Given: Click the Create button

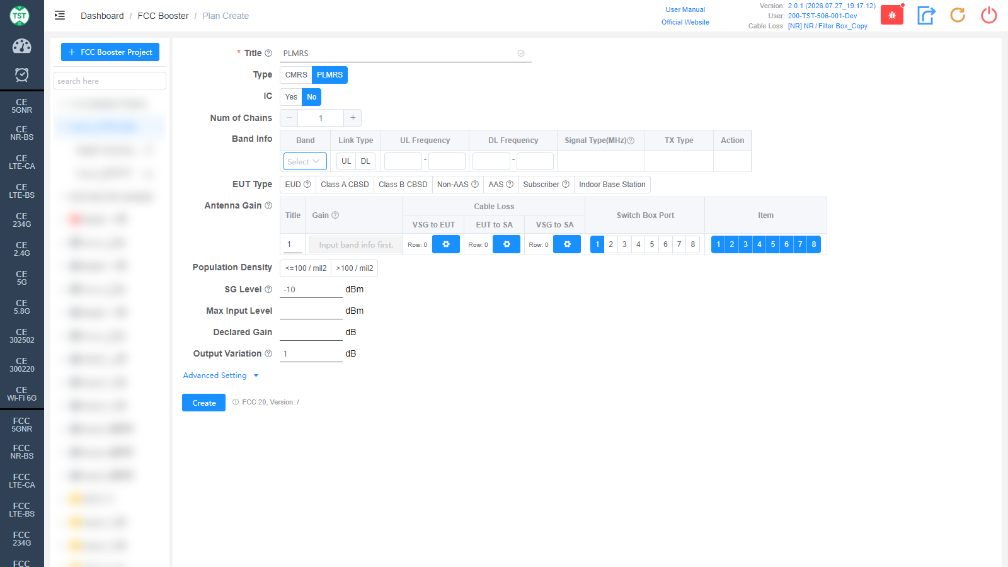Looking at the screenshot, I should 203,403.
